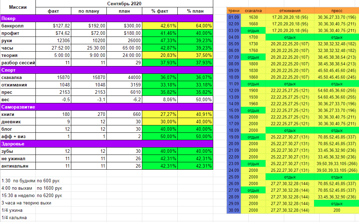Click the по плану column header
Image resolution: width=359 pixels, height=222 pixels.
[89, 11]
